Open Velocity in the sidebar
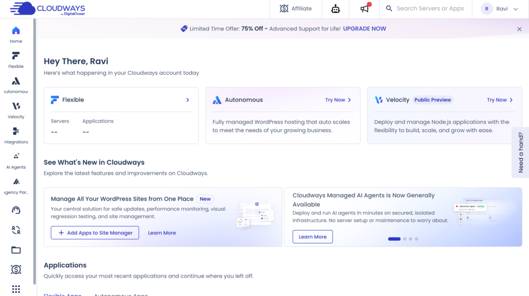Screen dimensions: 529x296 [x=16, y=110]
